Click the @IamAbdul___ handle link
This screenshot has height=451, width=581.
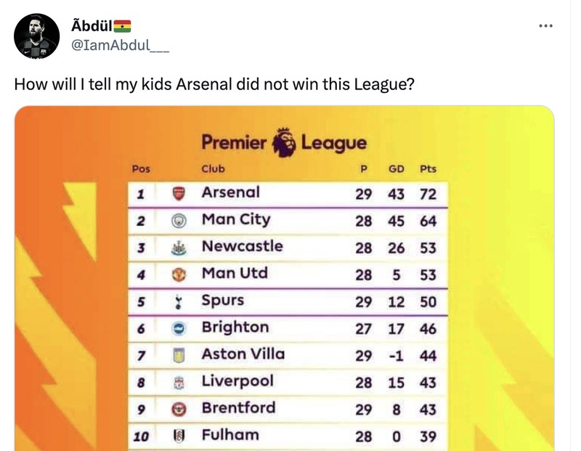click(121, 45)
